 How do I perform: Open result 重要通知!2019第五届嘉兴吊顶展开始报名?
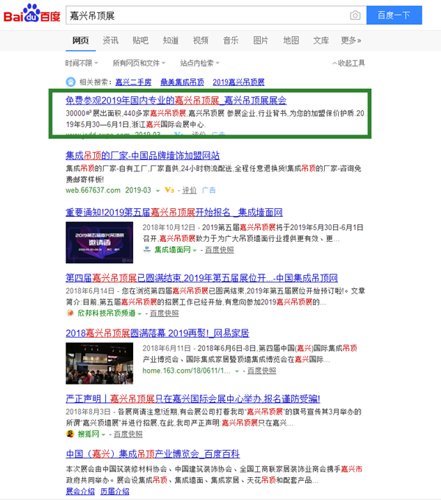174,213
